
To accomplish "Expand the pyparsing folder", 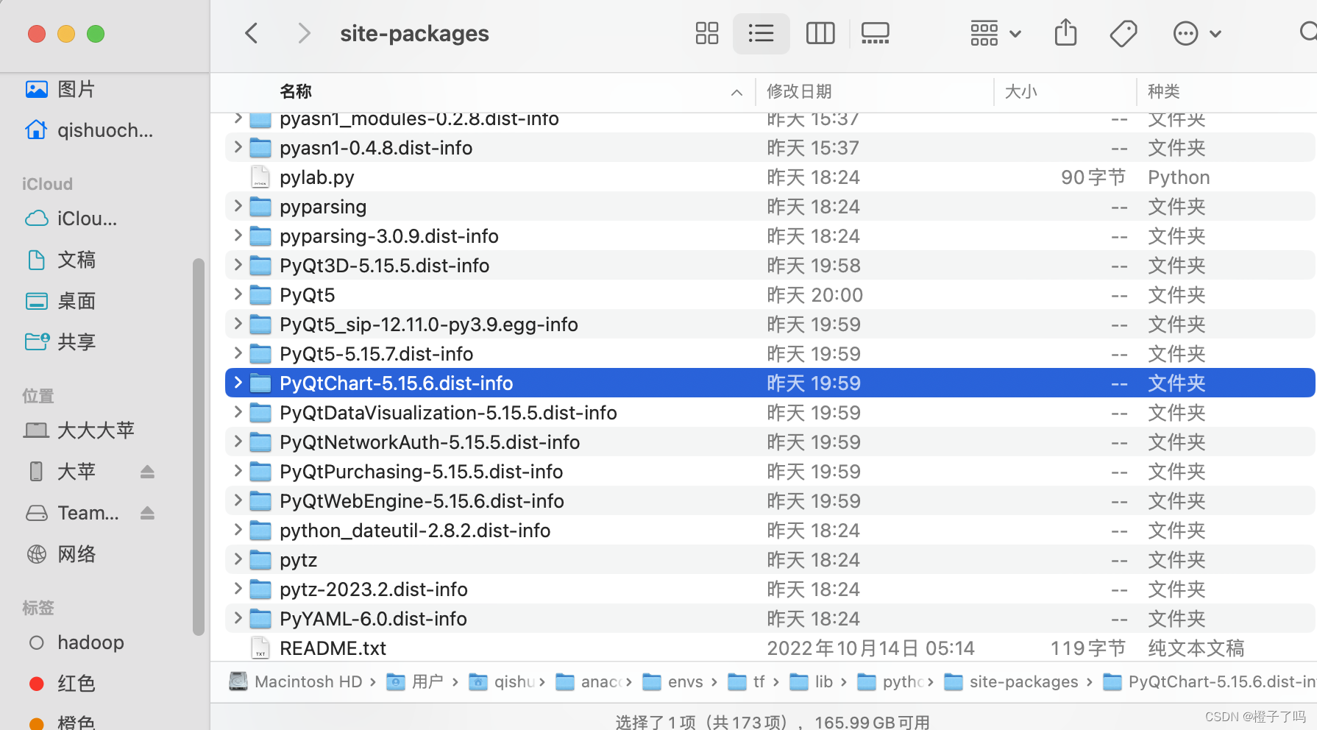I will point(237,206).
